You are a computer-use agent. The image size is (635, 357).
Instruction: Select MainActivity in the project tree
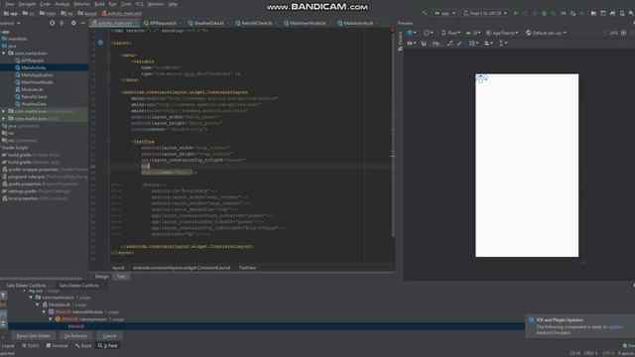click(33, 67)
